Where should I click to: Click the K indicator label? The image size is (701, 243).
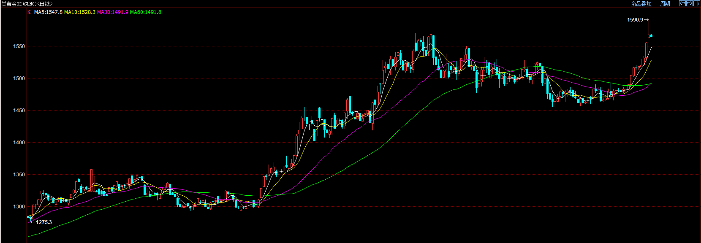29,12
